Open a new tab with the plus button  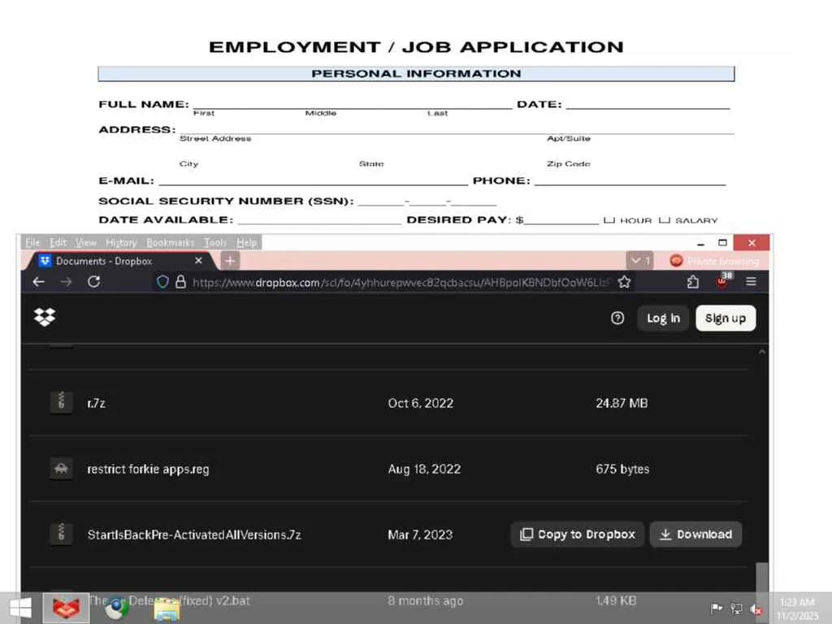(x=230, y=261)
